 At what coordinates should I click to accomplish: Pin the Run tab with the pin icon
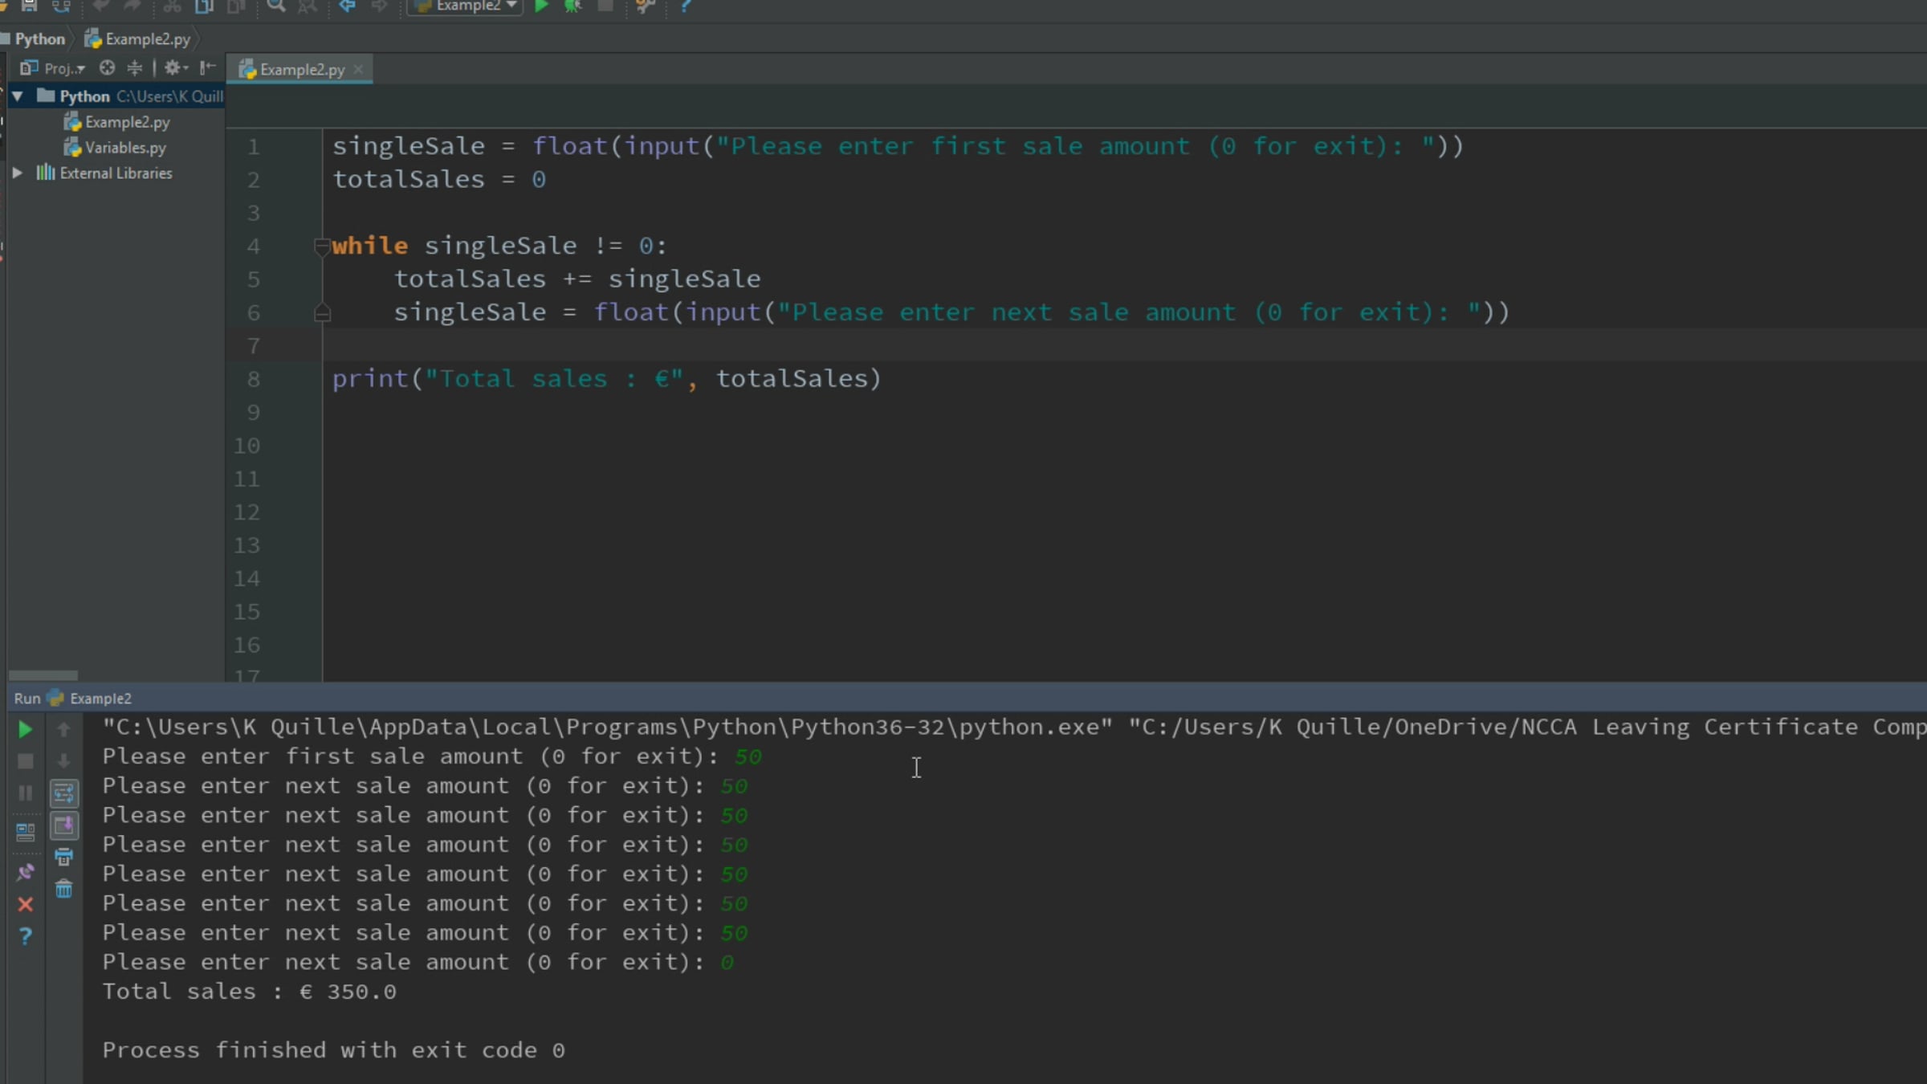tap(25, 873)
